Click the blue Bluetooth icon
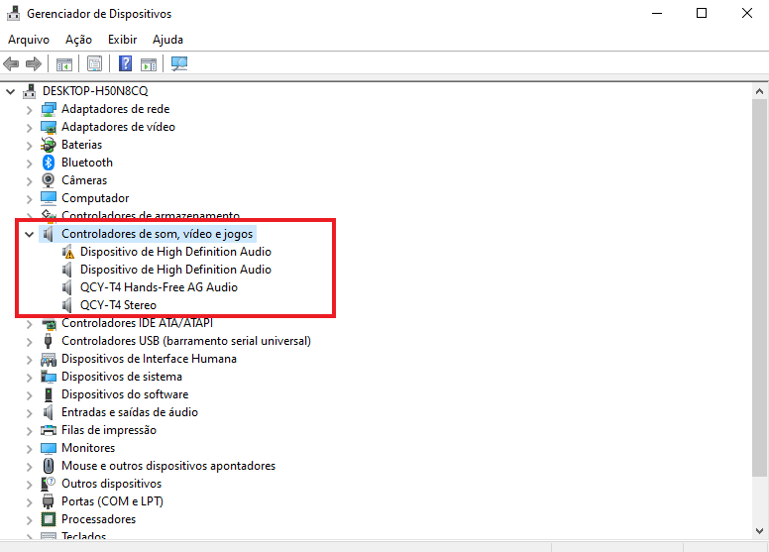 click(x=48, y=163)
